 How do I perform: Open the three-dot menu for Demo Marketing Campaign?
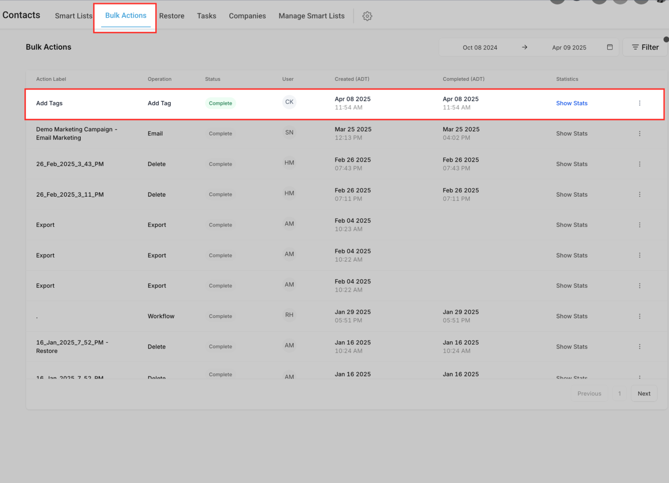click(x=639, y=134)
